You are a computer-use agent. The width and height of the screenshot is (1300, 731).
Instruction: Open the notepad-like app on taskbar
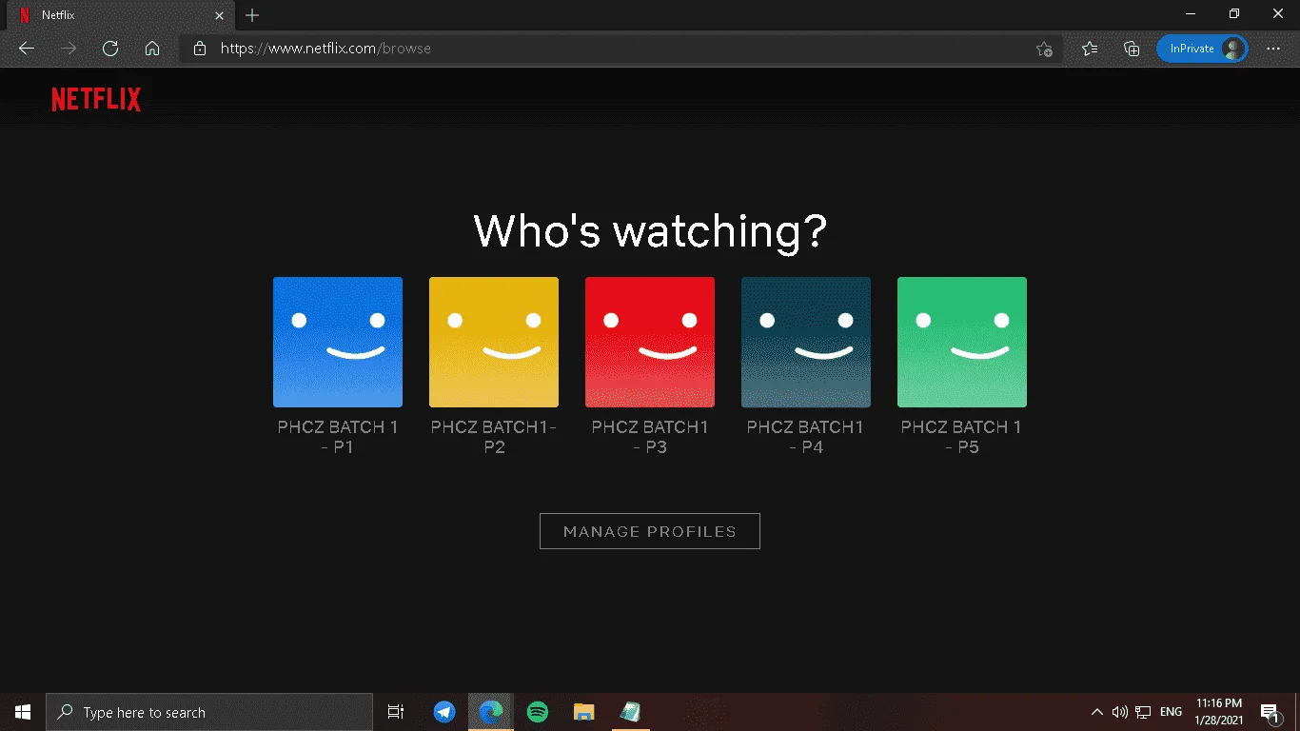[x=630, y=712]
